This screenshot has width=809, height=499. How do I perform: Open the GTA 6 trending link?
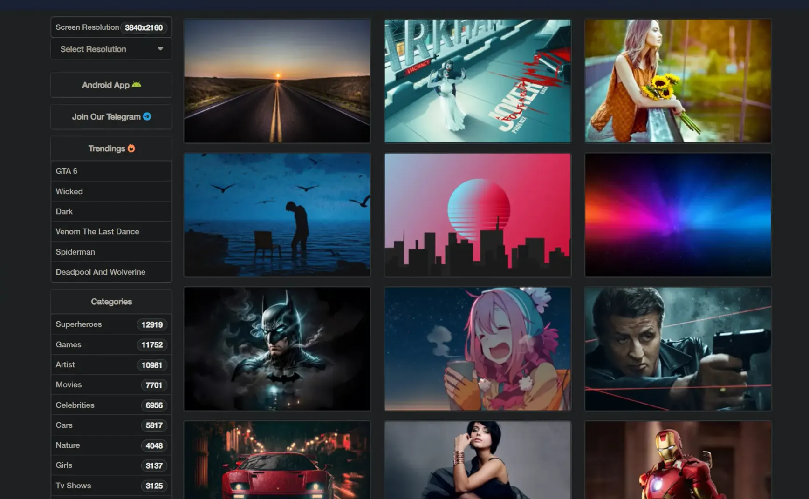click(111, 171)
